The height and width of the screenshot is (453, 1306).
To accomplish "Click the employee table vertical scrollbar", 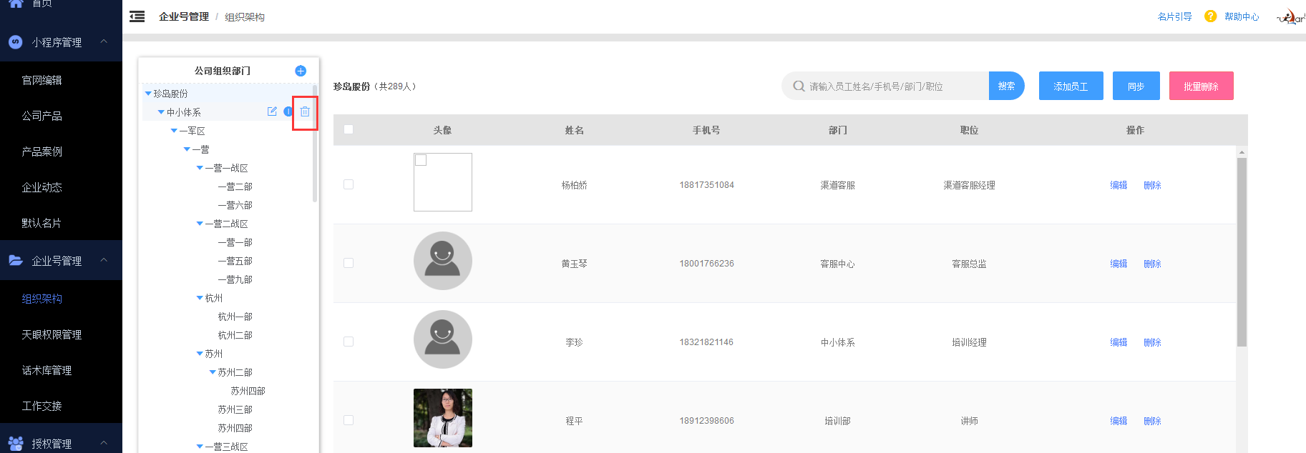I will point(1242,250).
